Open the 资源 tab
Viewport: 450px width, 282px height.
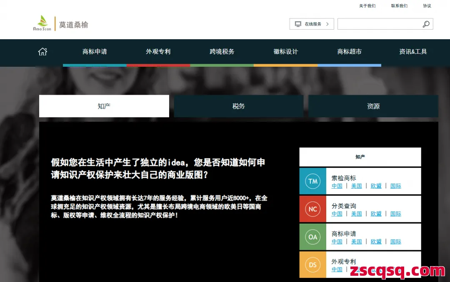373,106
